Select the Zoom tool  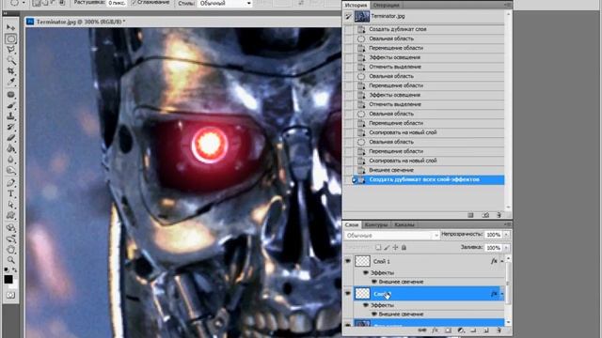coord(10,260)
